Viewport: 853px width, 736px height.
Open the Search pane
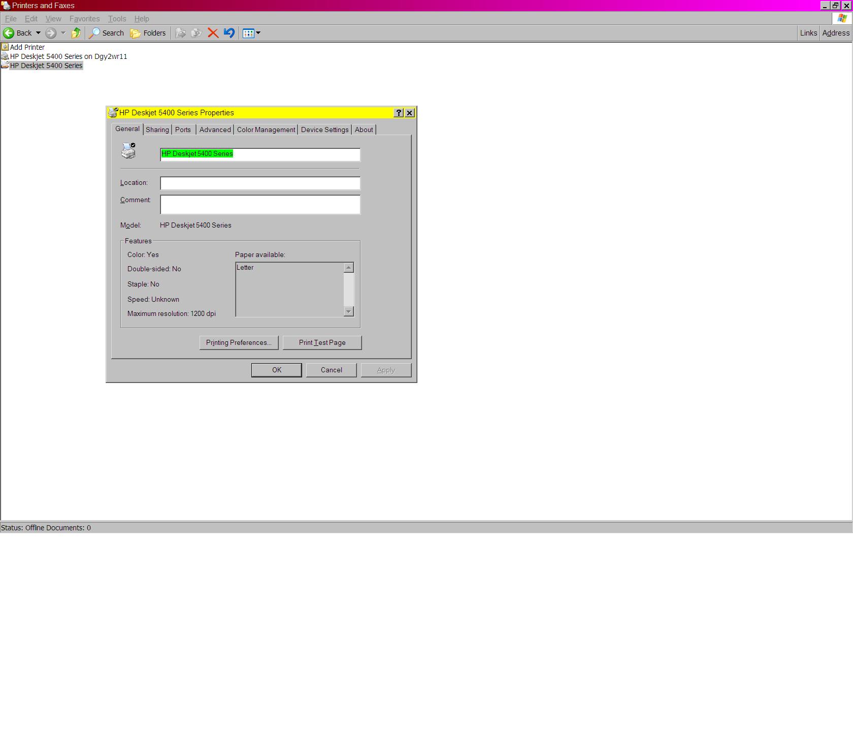click(x=107, y=33)
